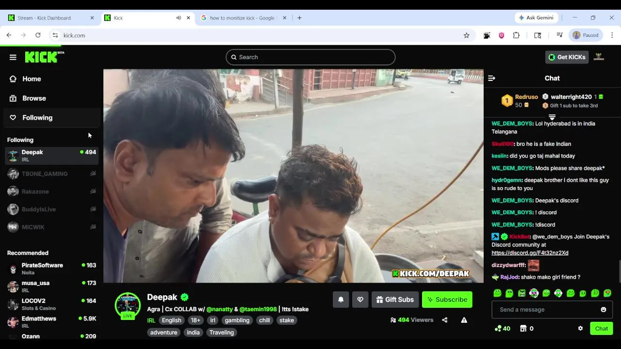The image size is (621, 349).
Task: Insert the first headphones emote with purple glasses
Action: point(534,293)
